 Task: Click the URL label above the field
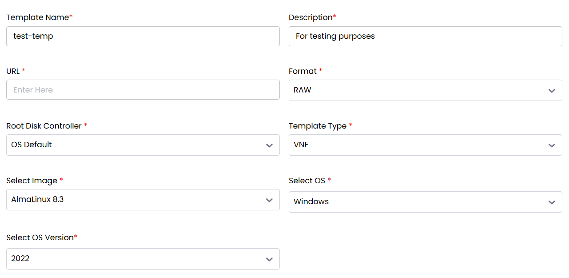(x=13, y=71)
